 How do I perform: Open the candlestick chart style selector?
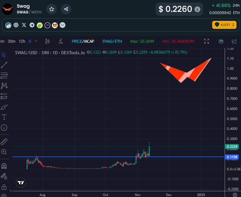pos(47,41)
